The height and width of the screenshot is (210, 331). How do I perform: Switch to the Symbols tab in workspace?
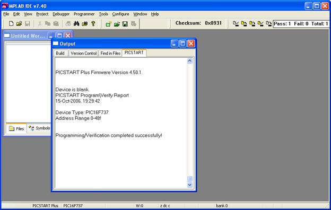[39, 128]
